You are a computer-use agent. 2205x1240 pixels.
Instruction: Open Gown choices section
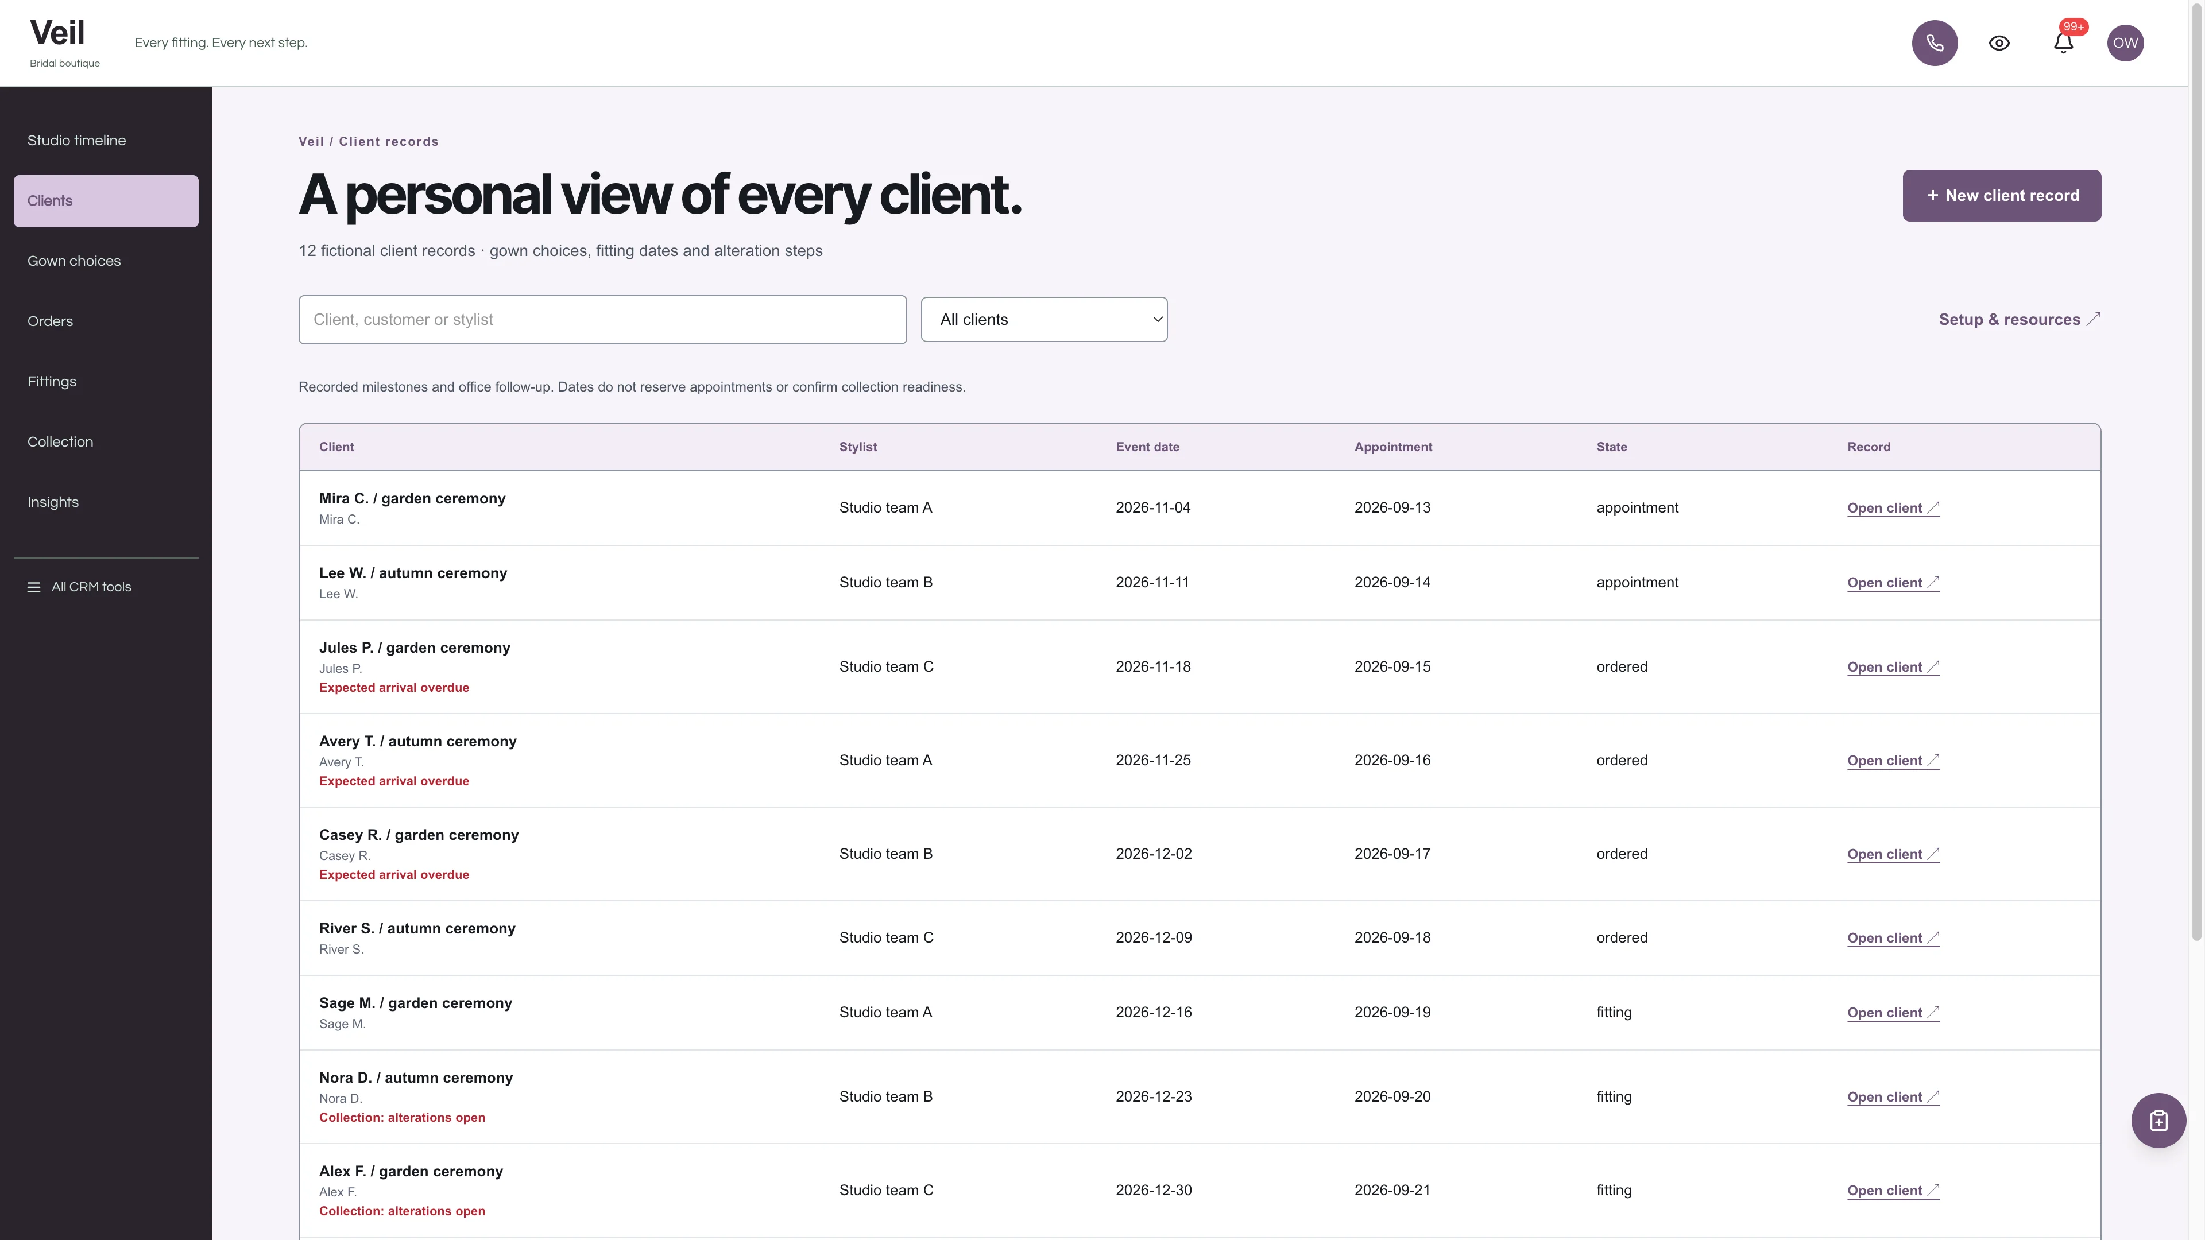point(106,261)
